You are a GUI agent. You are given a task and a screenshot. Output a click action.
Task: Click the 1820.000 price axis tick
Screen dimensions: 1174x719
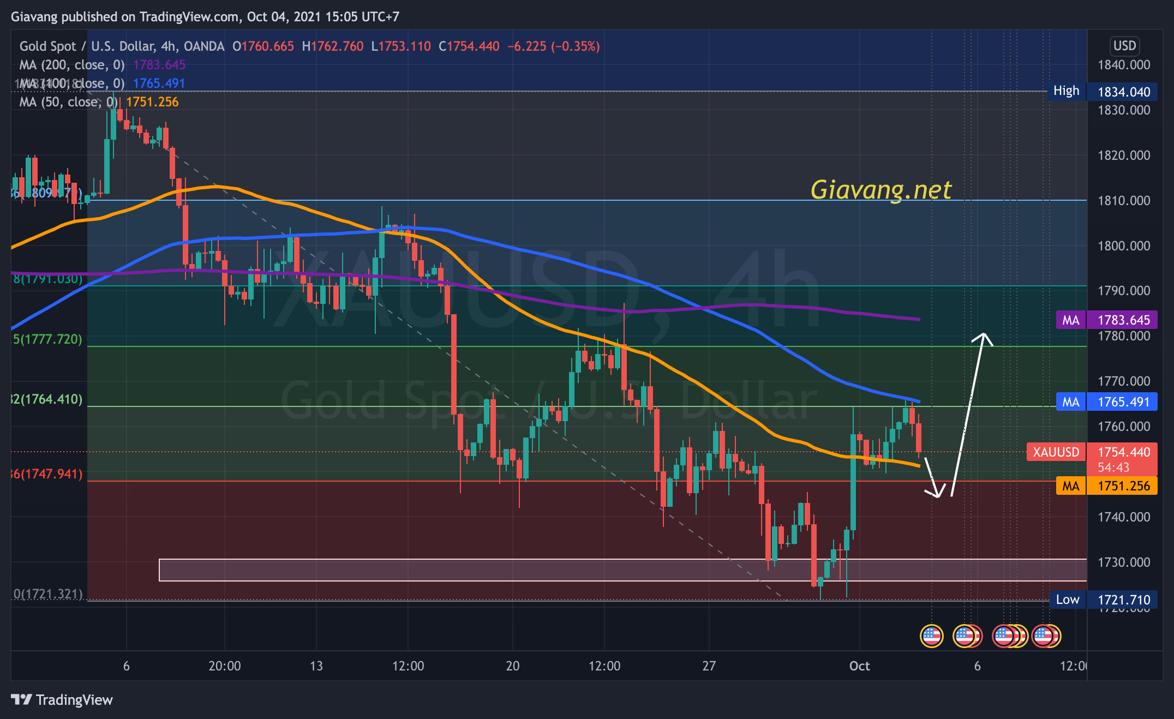tap(1124, 155)
